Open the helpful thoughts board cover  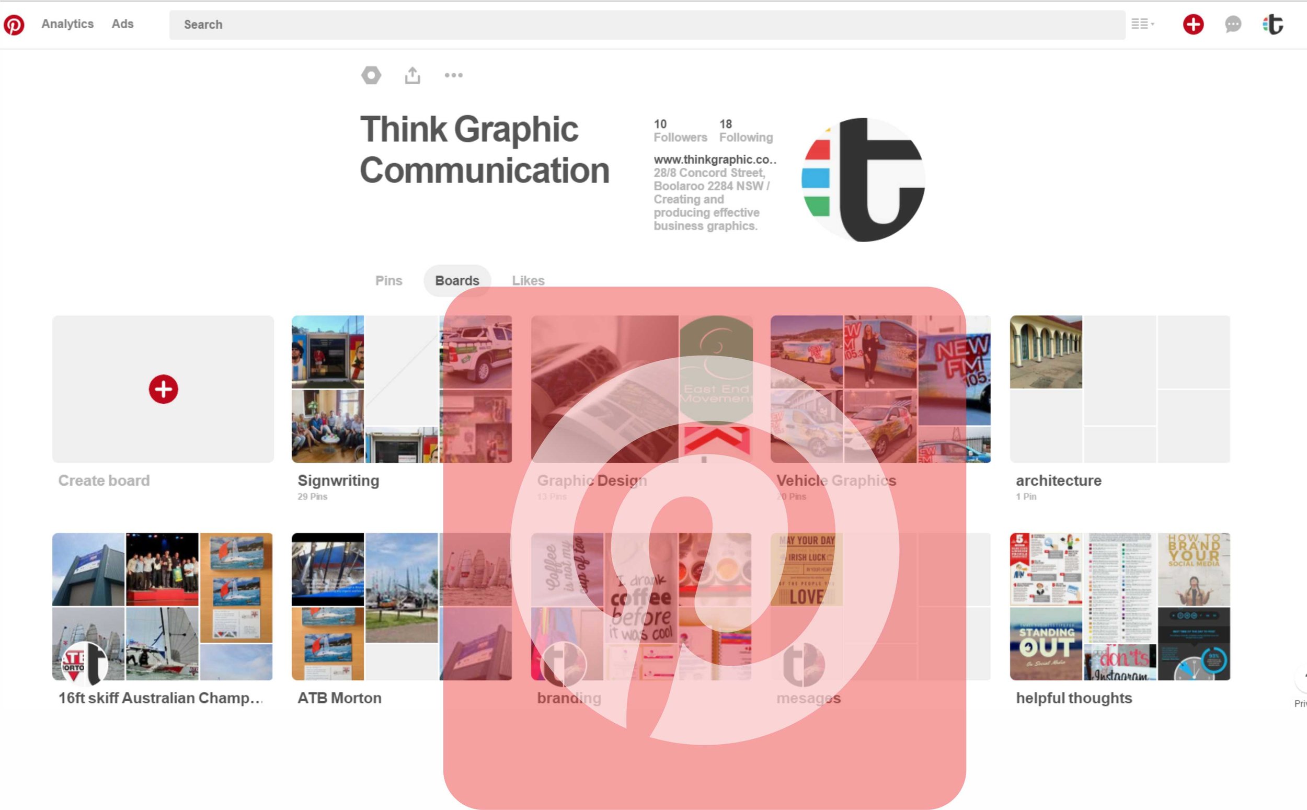coord(1120,607)
